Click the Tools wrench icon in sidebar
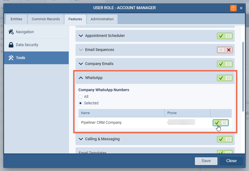The image size is (249, 171). [11, 58]
